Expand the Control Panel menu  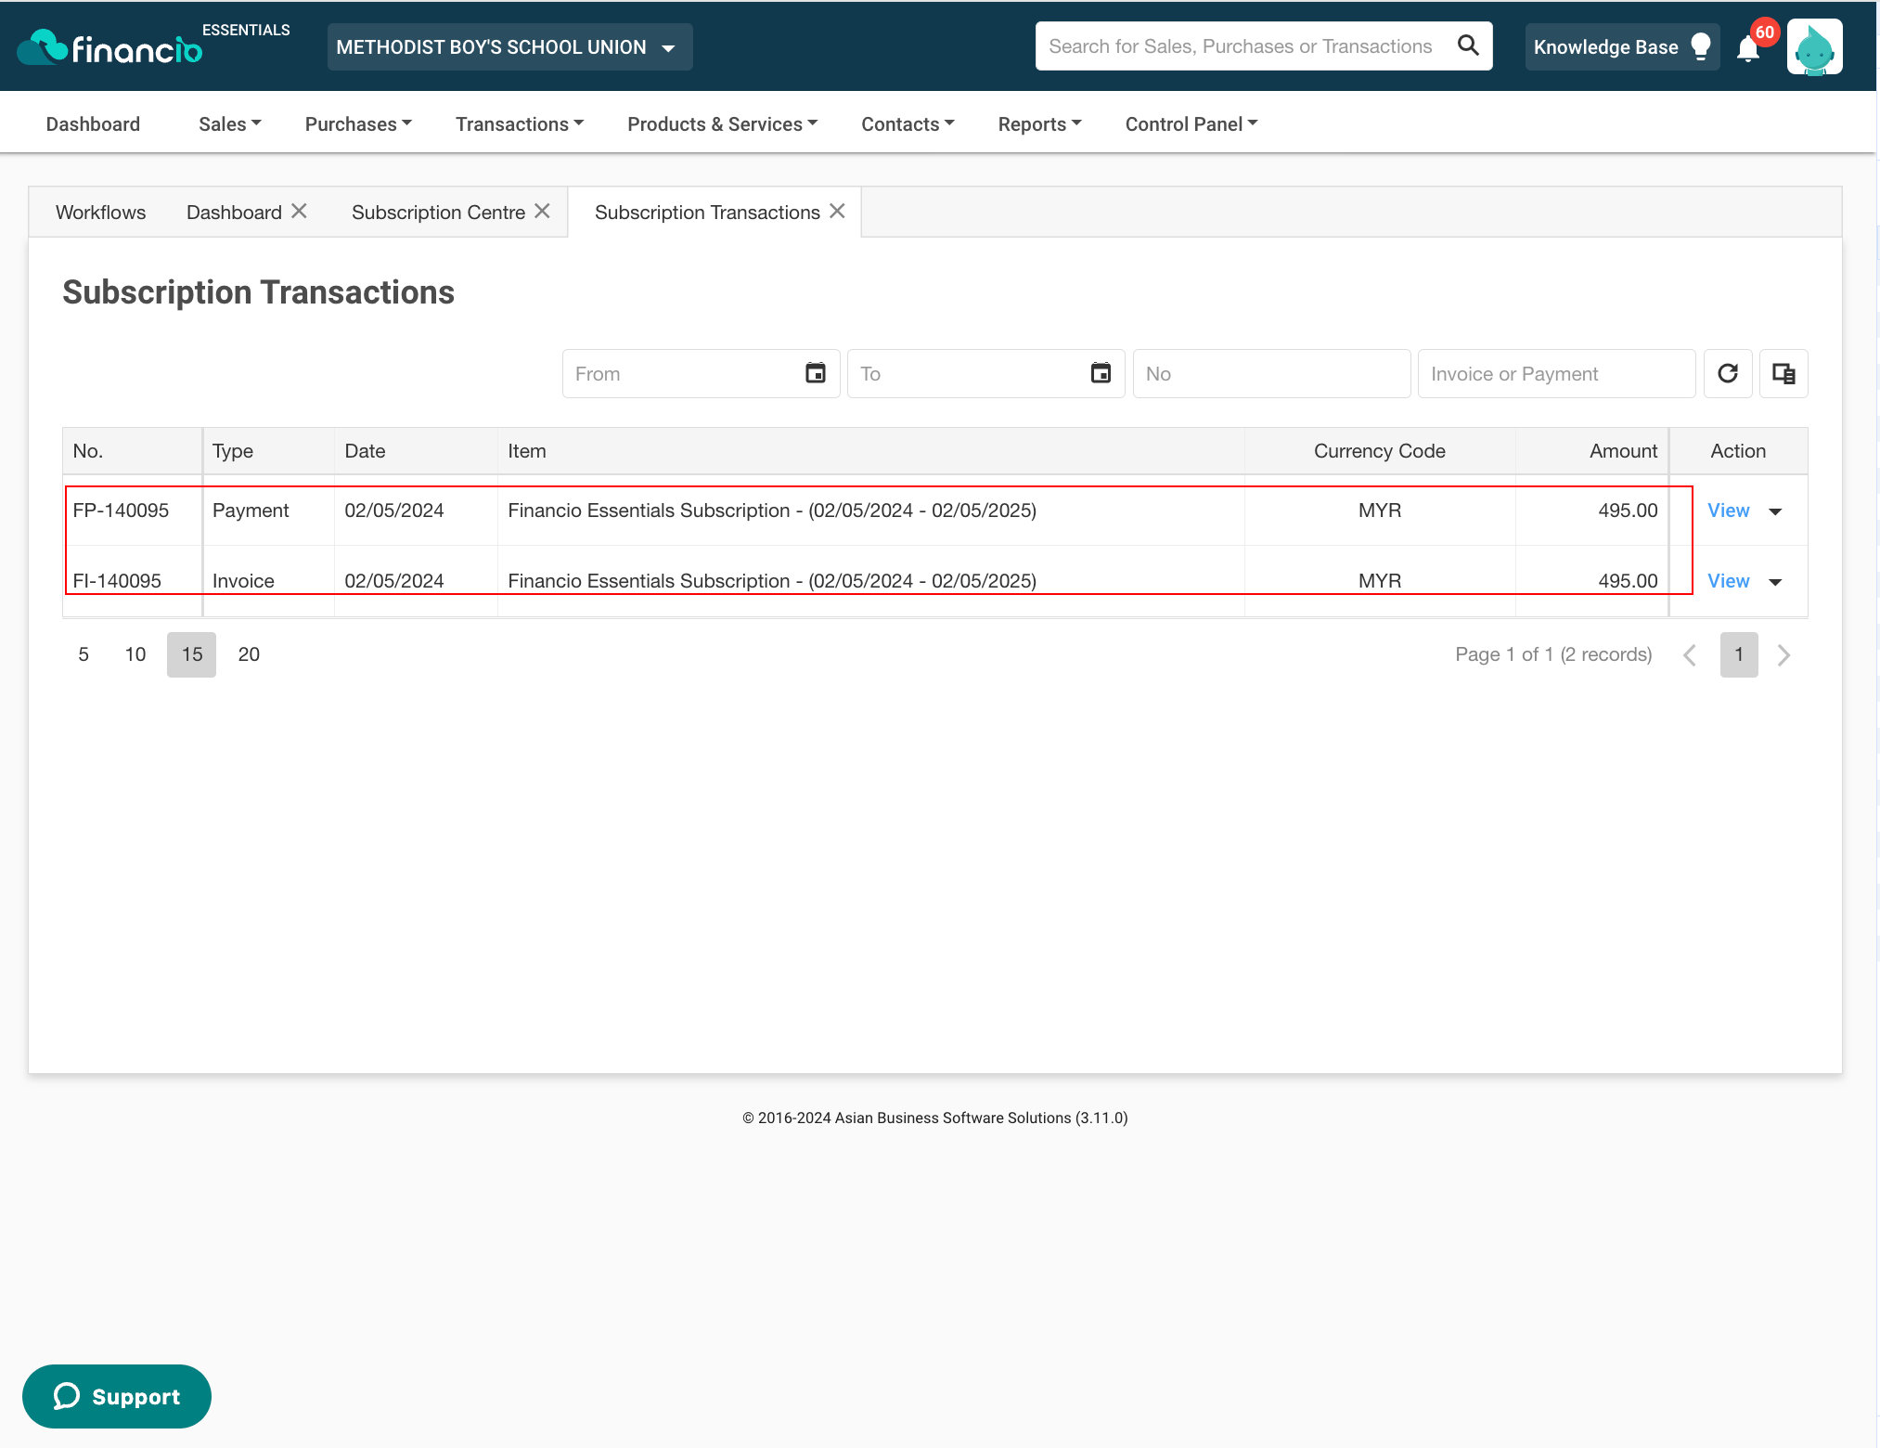pos(1191,123)
